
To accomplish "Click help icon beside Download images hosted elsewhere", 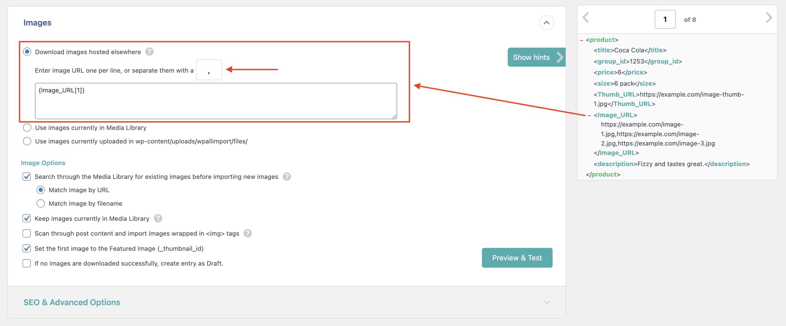I will (149, 52).
